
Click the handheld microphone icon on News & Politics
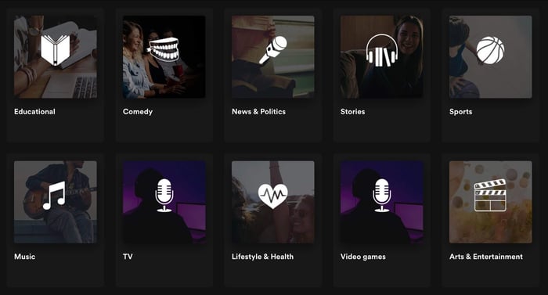(273, 49)
